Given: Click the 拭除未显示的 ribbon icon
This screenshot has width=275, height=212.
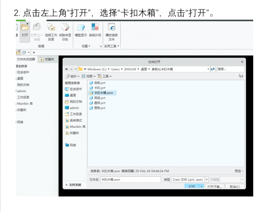Looking at the screenshot, I should (65, 27).
